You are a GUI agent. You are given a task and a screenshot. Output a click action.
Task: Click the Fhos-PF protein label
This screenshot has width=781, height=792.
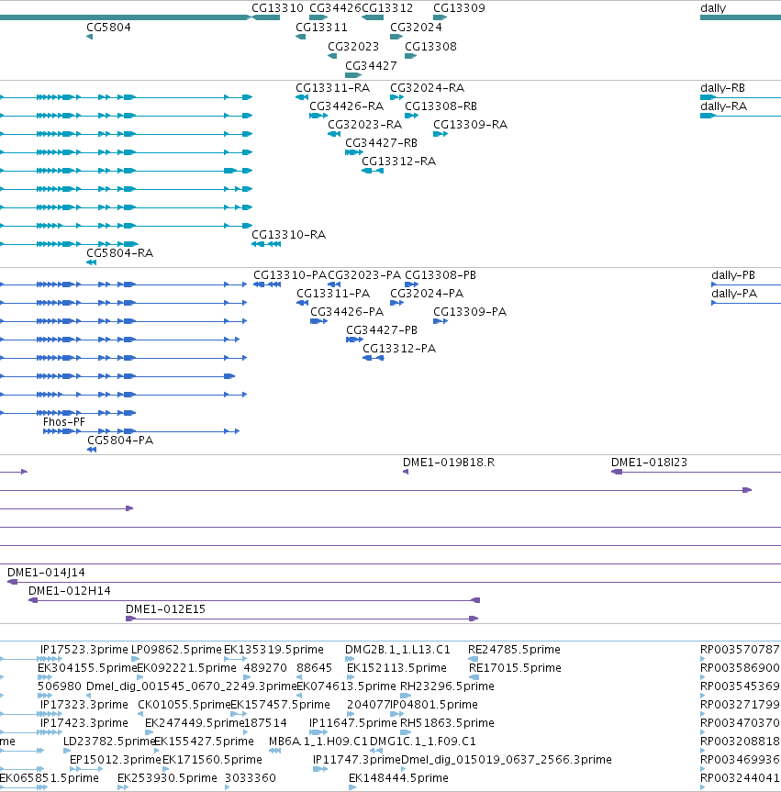pyautogui.click(x=63, y=422)
